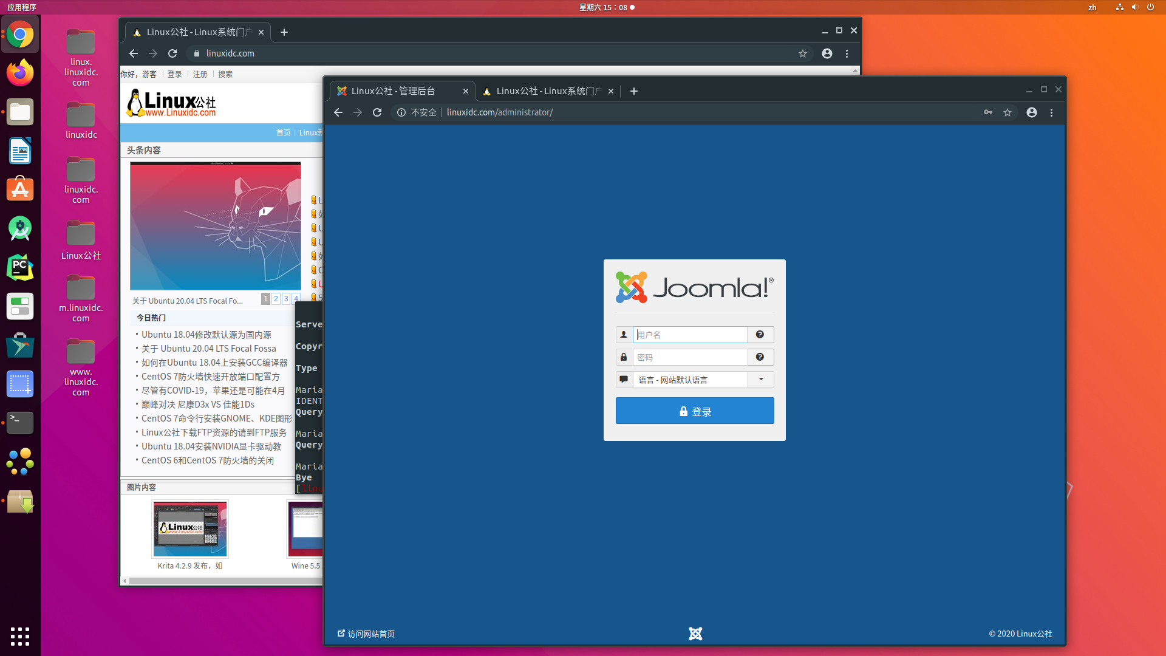Close the Linux公社 - 管理后台 tab
1166x656 pixels.
[466, 91]
